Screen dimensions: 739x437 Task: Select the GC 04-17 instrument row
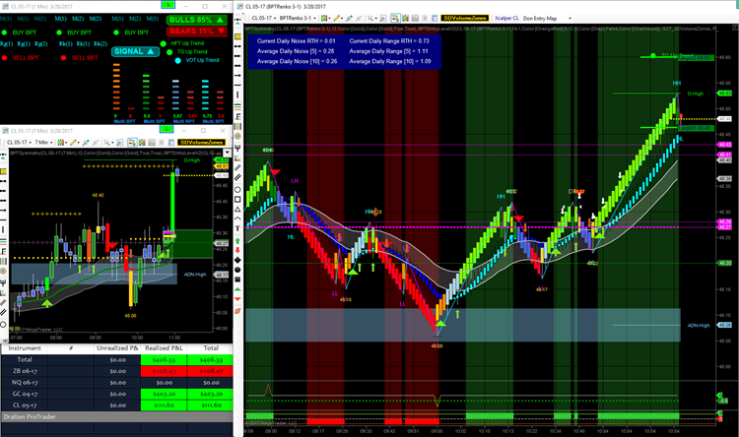coord(117,394)
